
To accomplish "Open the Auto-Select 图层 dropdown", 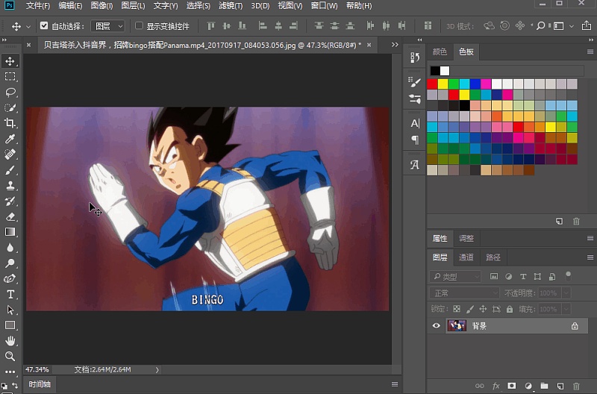I will [x=108, y=26].
